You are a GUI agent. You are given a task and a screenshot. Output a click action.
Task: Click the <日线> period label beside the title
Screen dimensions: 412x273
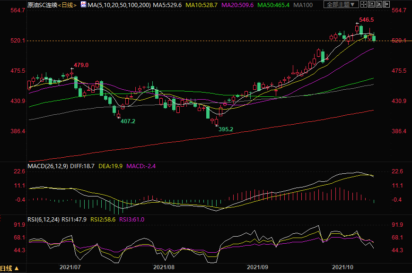(x=67, y=5)
